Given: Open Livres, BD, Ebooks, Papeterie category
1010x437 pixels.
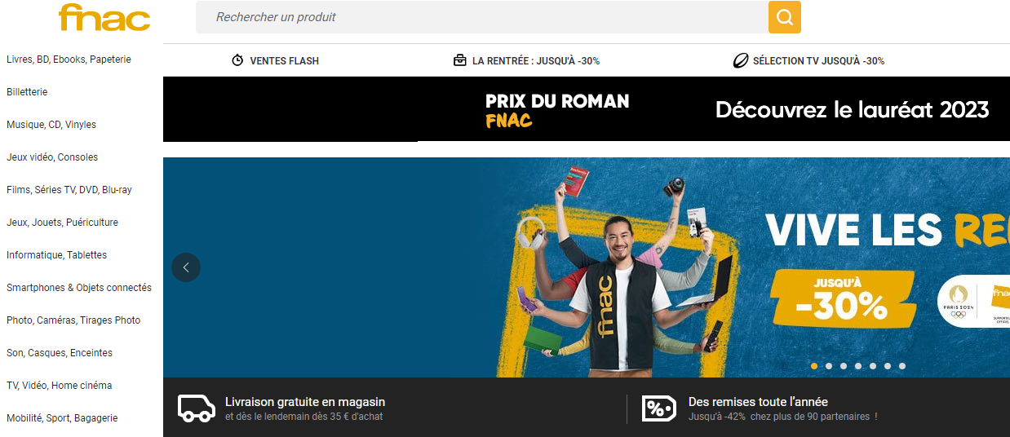Looking at the screenshot, I should [69, 60].
